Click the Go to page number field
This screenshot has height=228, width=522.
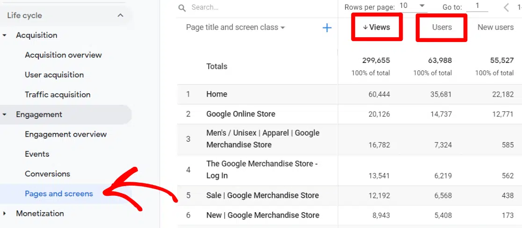[477, 7]
